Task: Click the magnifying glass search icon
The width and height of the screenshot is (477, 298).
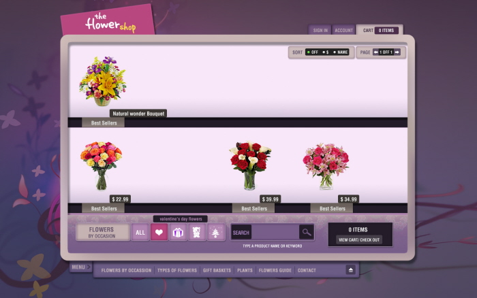Action: pyautogui.click(x=307, y=233)
